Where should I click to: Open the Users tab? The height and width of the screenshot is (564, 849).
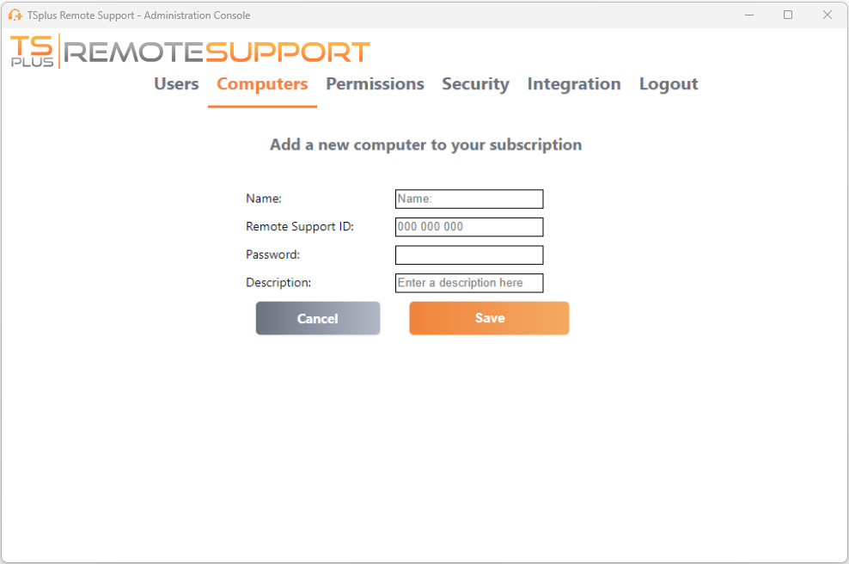point(175,83)
